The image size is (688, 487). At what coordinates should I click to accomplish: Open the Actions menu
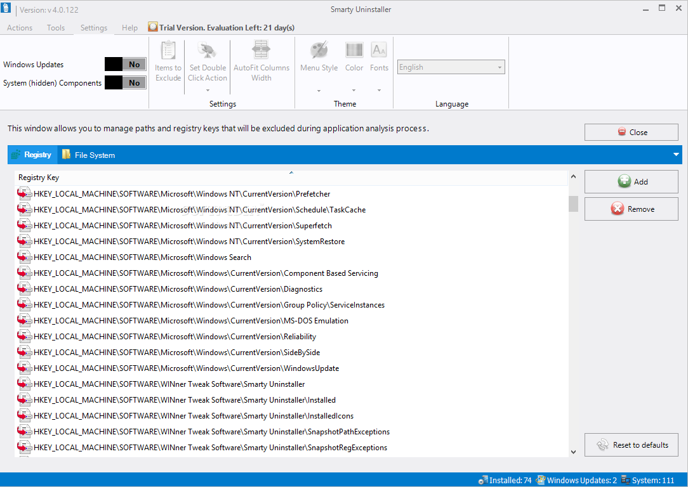pos(20,28)
